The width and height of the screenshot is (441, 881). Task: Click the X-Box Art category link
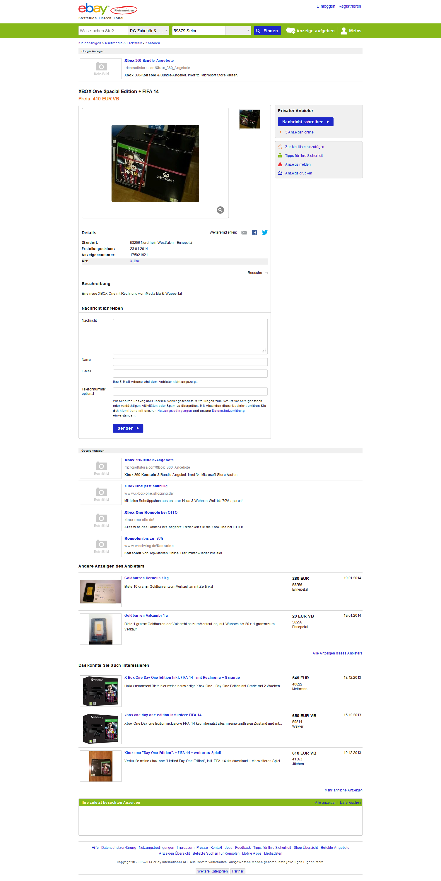click(135, 261)
